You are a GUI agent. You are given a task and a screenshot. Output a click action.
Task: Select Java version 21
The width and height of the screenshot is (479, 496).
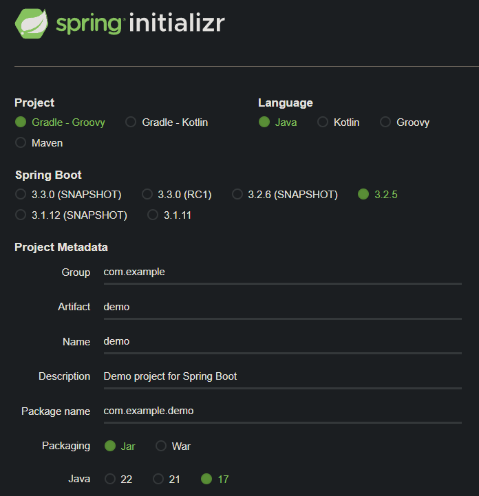(x=158, y=479)
